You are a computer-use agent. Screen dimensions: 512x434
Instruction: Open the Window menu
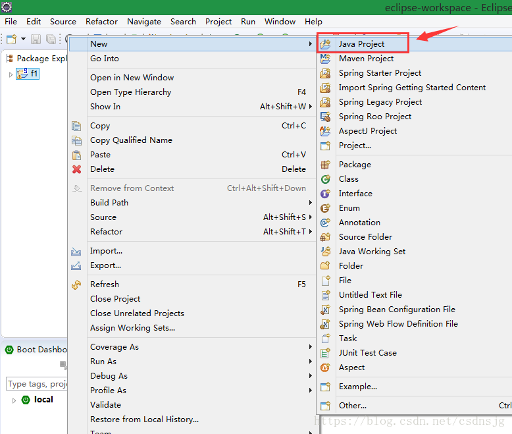click(x=280, y=22)
